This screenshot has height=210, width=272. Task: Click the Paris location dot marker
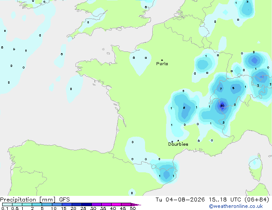pyautogui.click(x=162, y=60)
